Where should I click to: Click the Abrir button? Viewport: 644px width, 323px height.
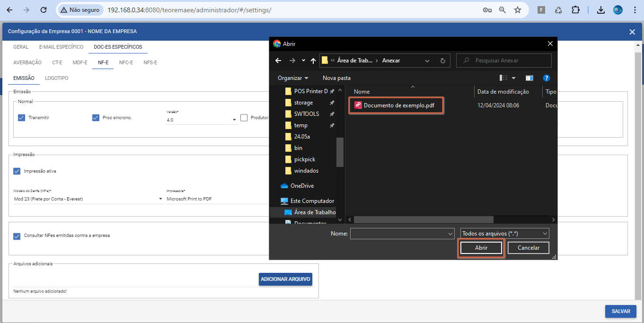pos(481,248)
